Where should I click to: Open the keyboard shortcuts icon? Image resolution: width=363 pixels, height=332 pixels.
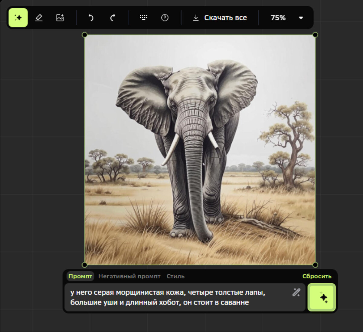144,18
